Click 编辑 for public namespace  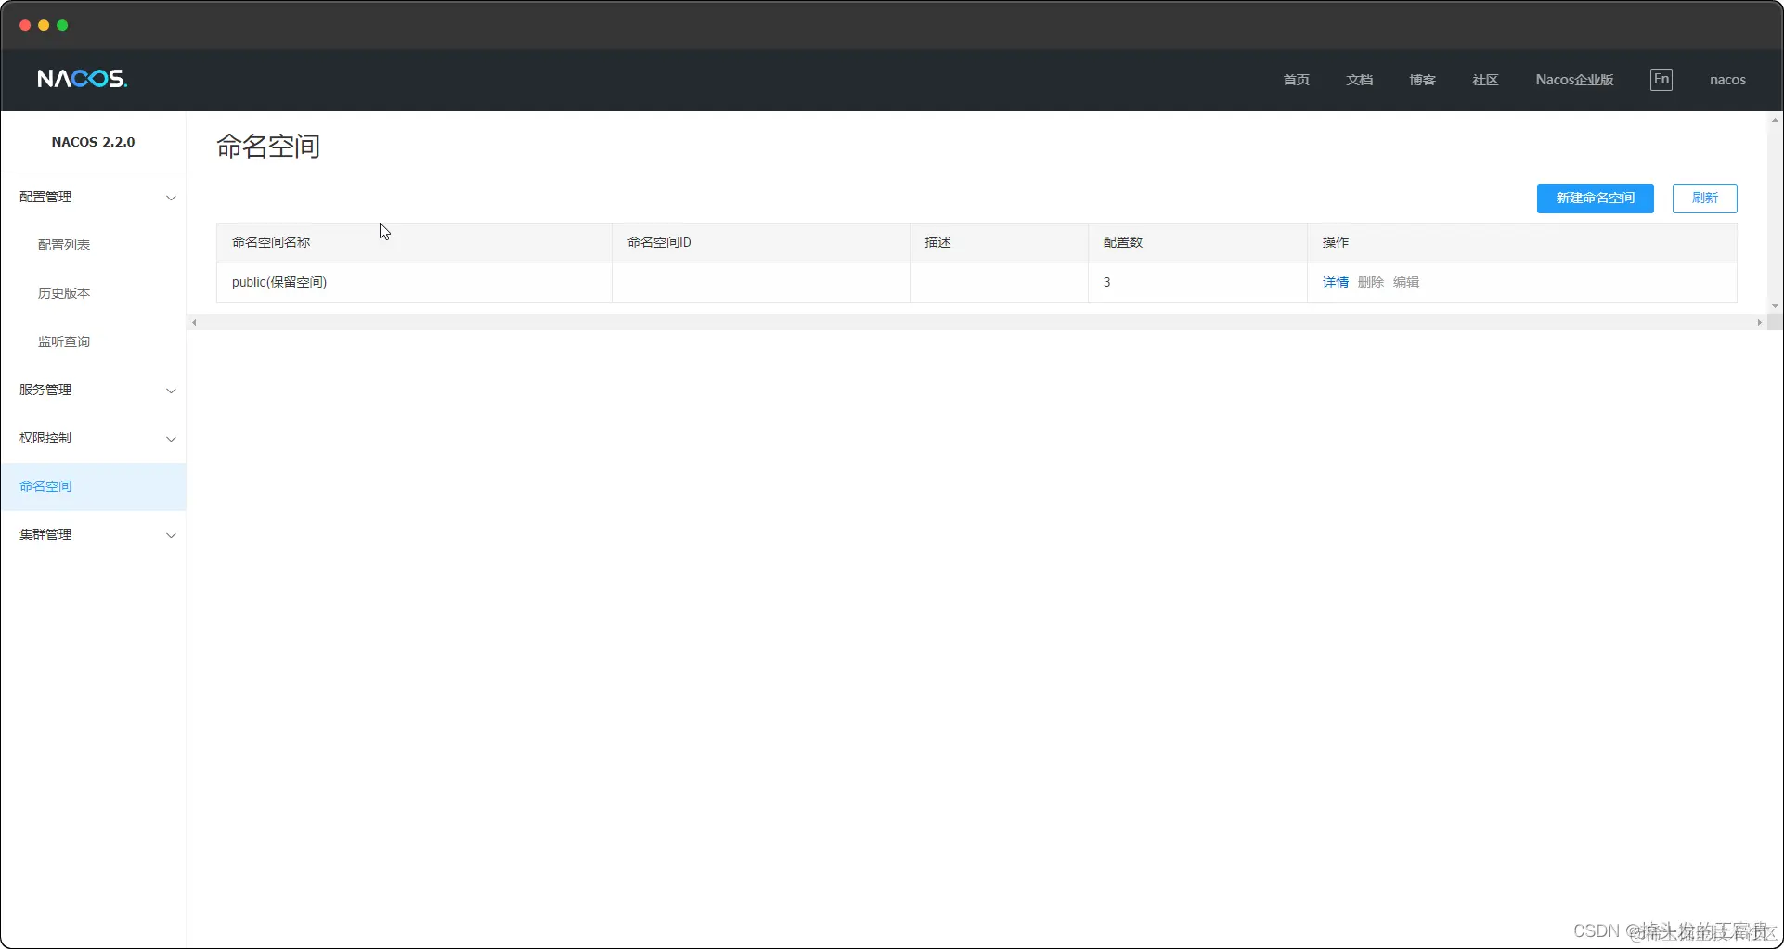click(1405, 282)
